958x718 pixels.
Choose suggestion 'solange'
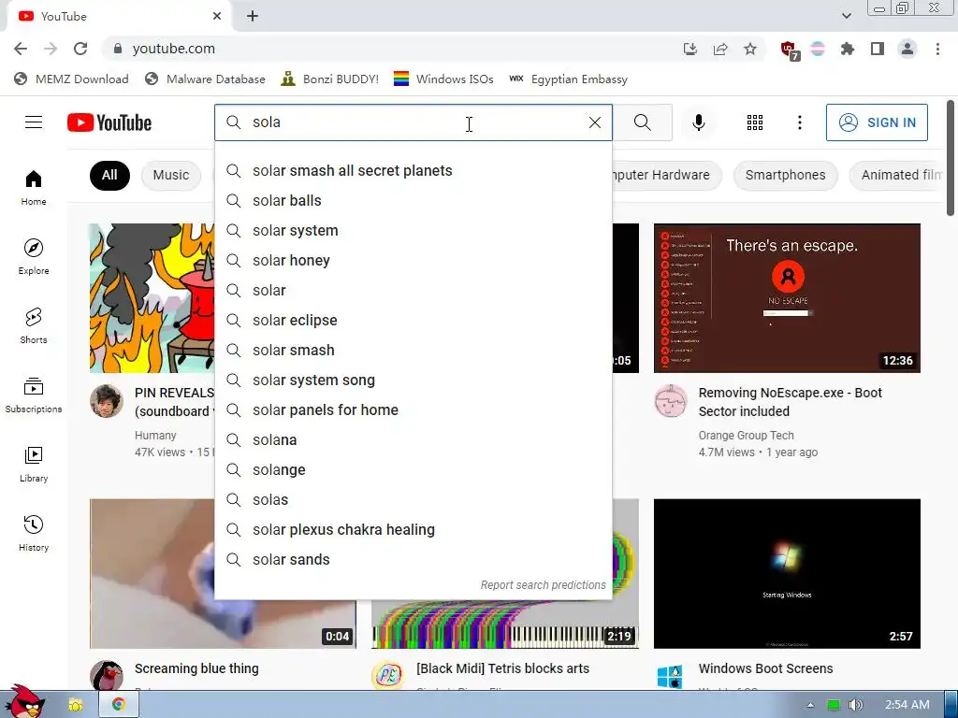pyautogui.click(x=413, y=470)
